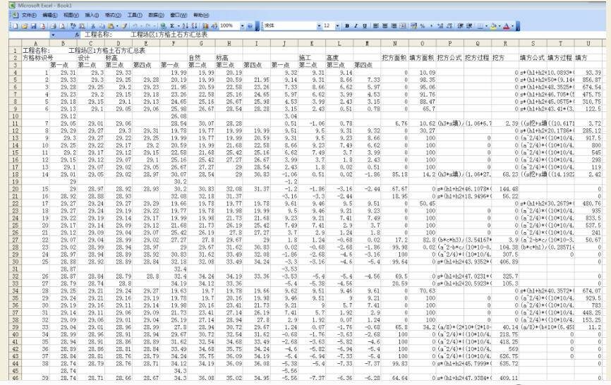The width and height of the screenshot is (611, 385).
Task: Open Print Preview from the toolbar
Action: pyautogui.click(x=62, y=26)
